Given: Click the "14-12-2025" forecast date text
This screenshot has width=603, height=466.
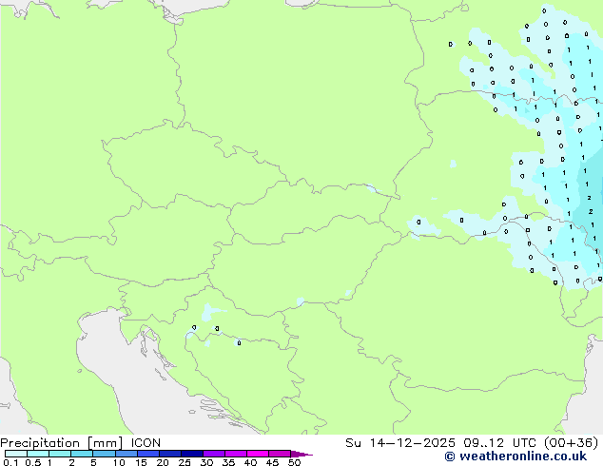Looking at the screenshot, I should (x=412, y=443).
